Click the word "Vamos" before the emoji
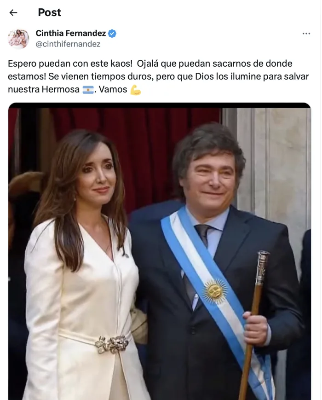Screen dimensions: 322x400 (113, 90)
